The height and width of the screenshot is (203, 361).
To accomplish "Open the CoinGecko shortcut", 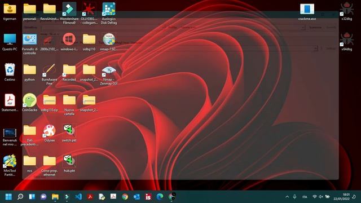I will click(x=30, y=100).
